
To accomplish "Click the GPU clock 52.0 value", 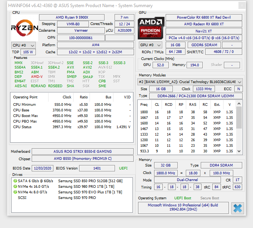I will 160,65.
